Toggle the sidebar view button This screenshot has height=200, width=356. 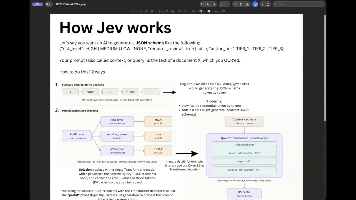48,4
